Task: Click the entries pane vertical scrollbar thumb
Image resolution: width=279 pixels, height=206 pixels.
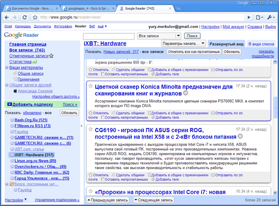Action: [x=275, y=107]
